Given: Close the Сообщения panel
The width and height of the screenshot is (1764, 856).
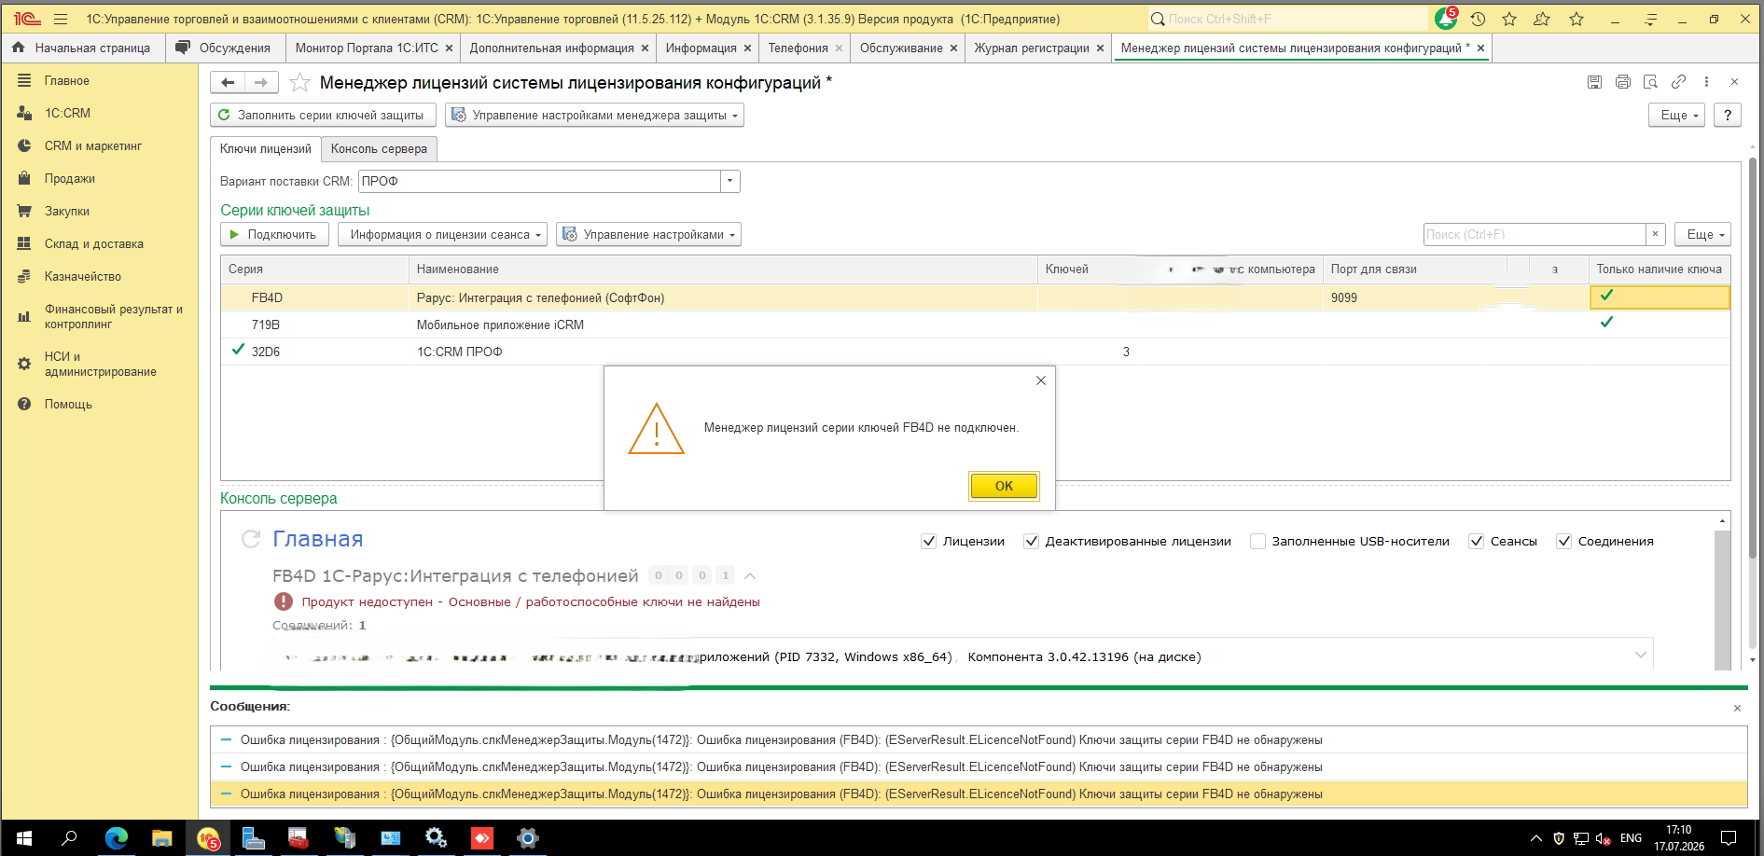Looking at the screenshot, I should pos(1737,708).
